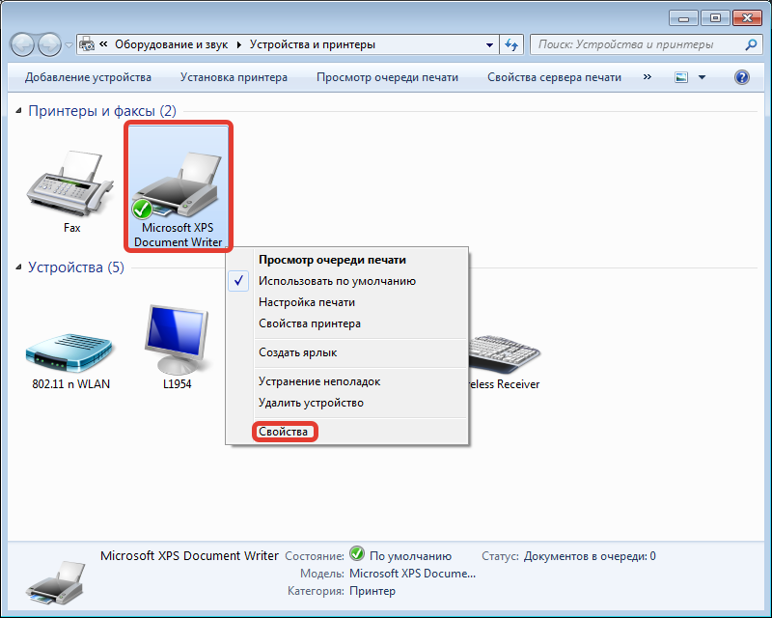This screenshot has height=618, width=772.
Task: Collapse the 'Принтеры и факсы' group
Action: [19, 112]
